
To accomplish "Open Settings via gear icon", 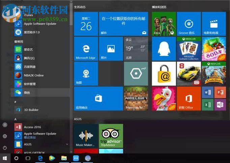I will click(5, 136).
